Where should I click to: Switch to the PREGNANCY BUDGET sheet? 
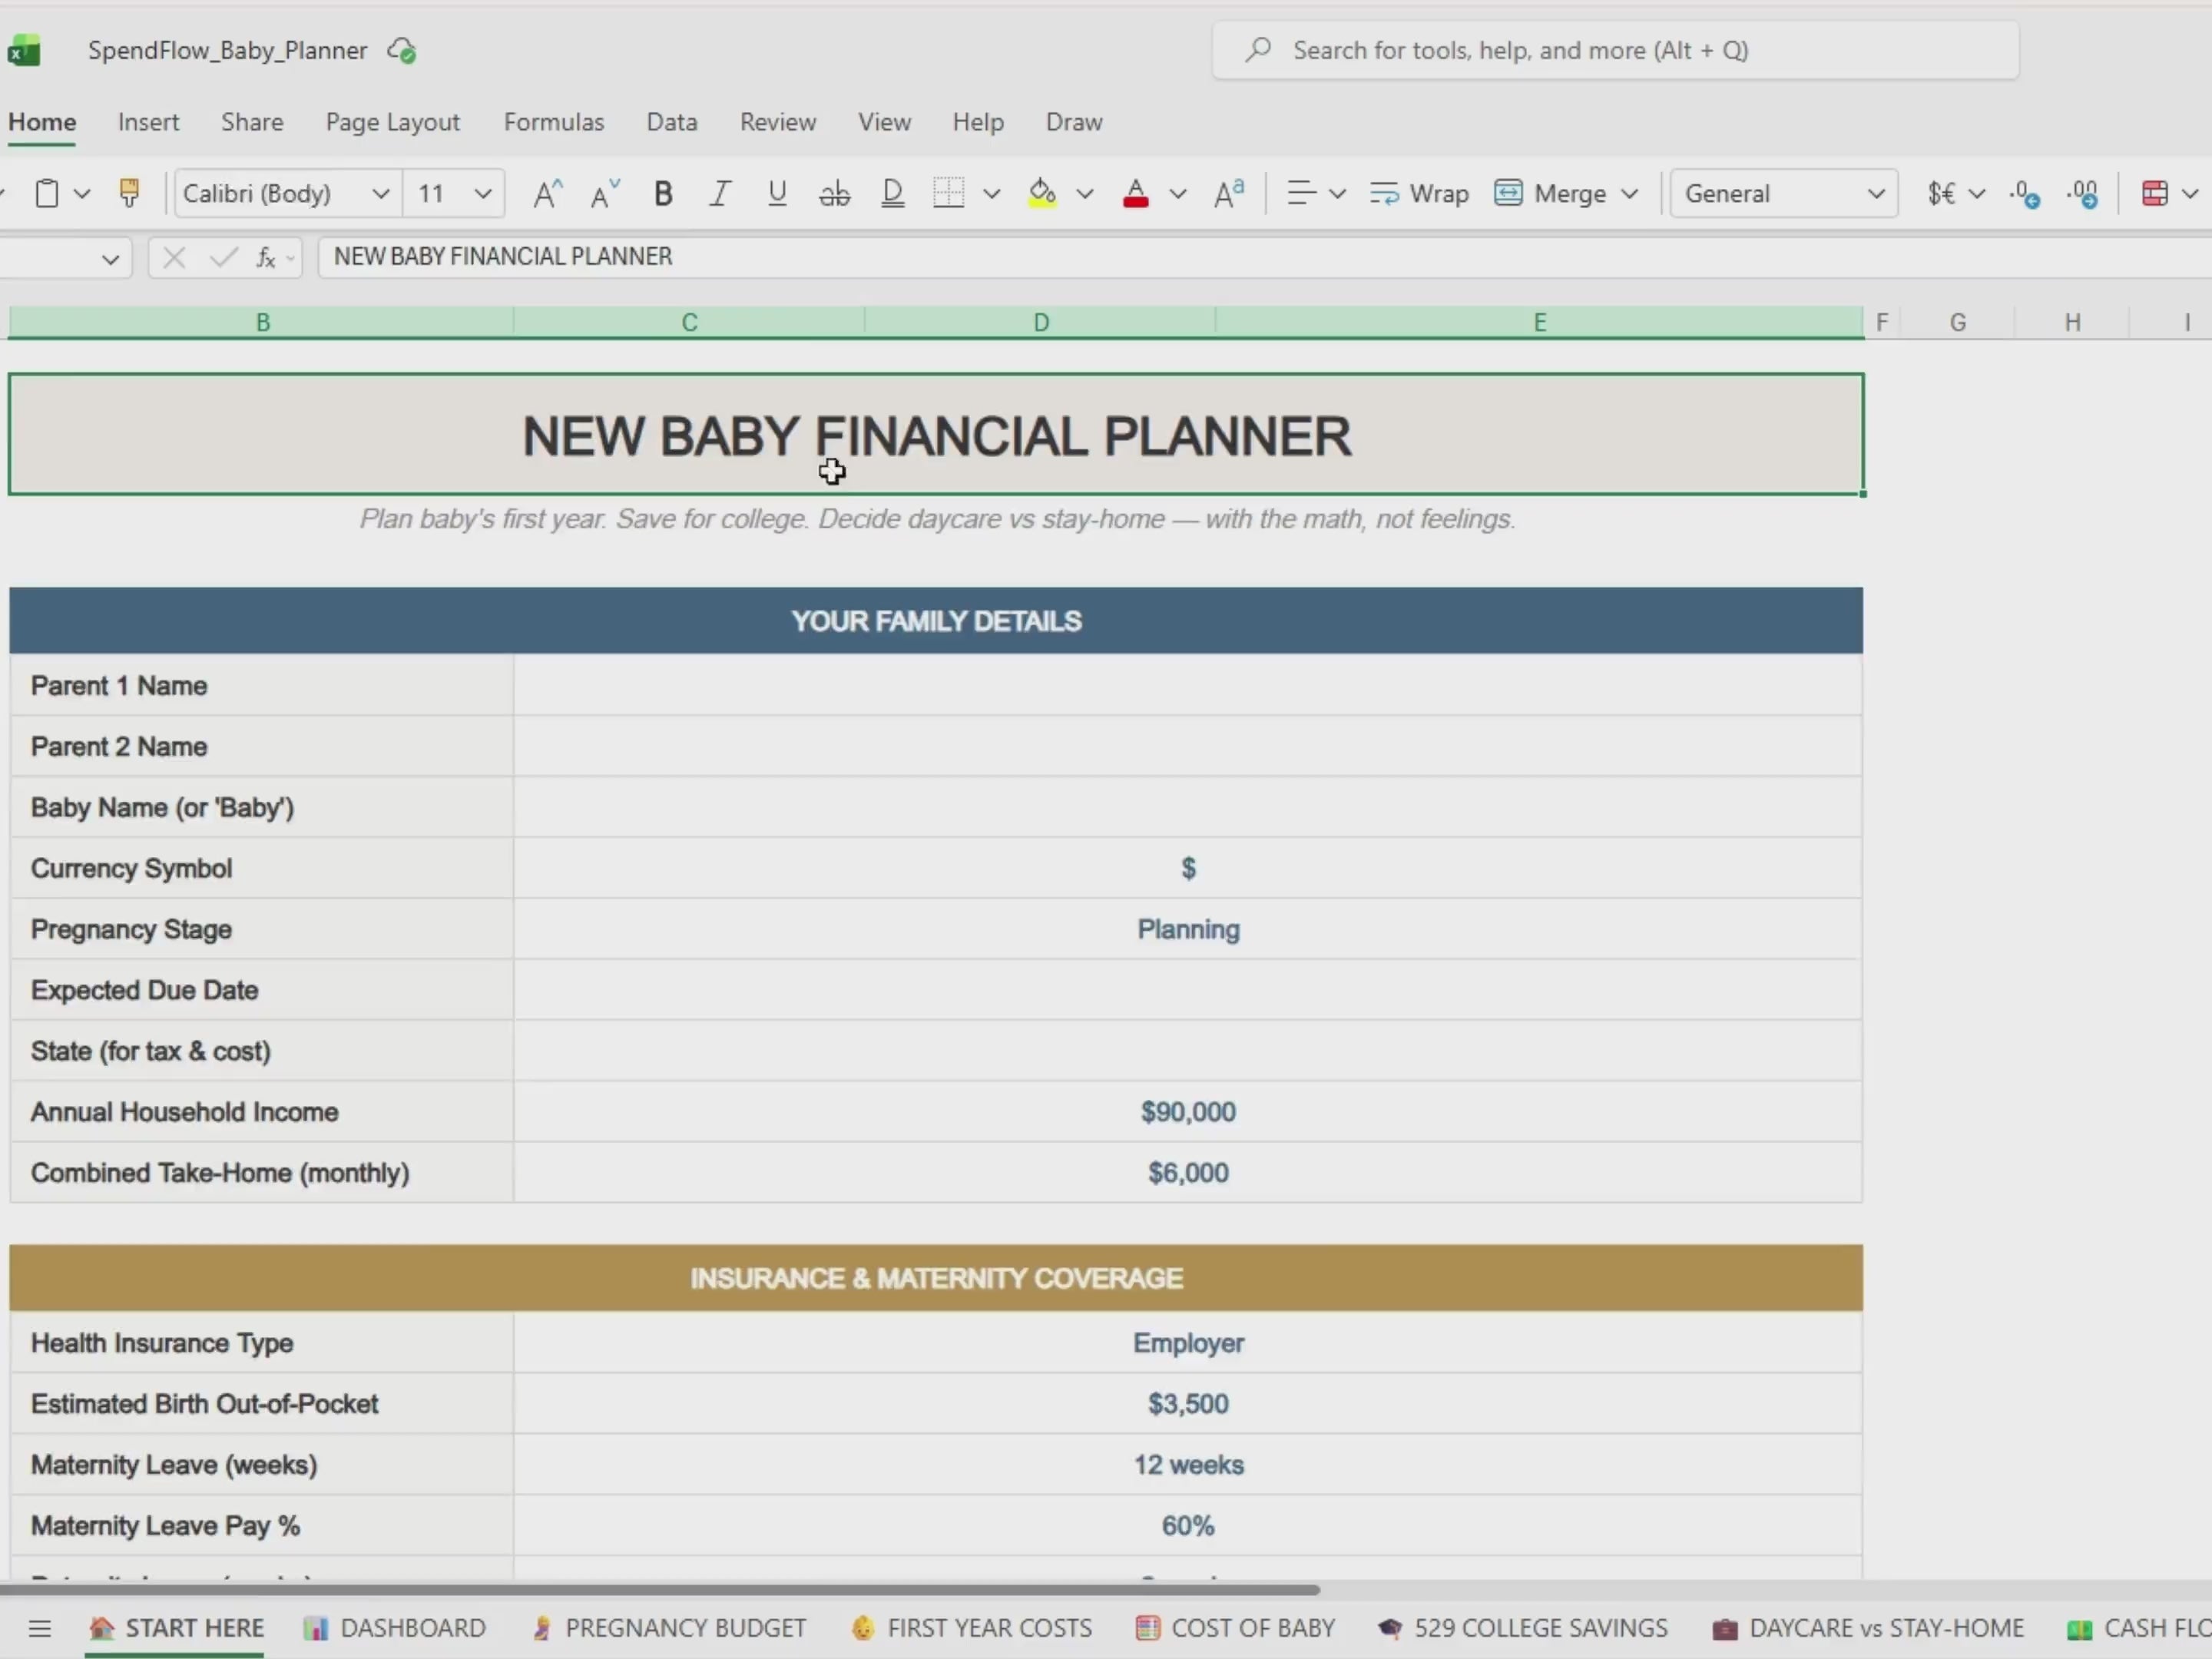point(668,1629)
